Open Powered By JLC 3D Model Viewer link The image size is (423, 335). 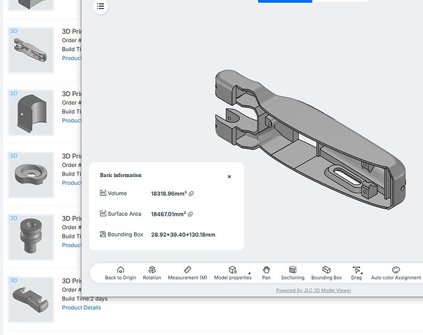[314, 291]
